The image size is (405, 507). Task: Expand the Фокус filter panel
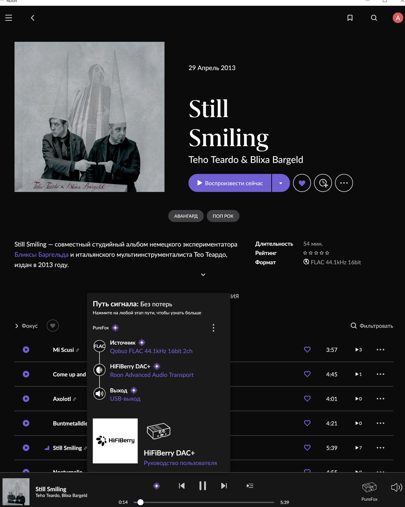pyautogui.click(x=26, y=326)
